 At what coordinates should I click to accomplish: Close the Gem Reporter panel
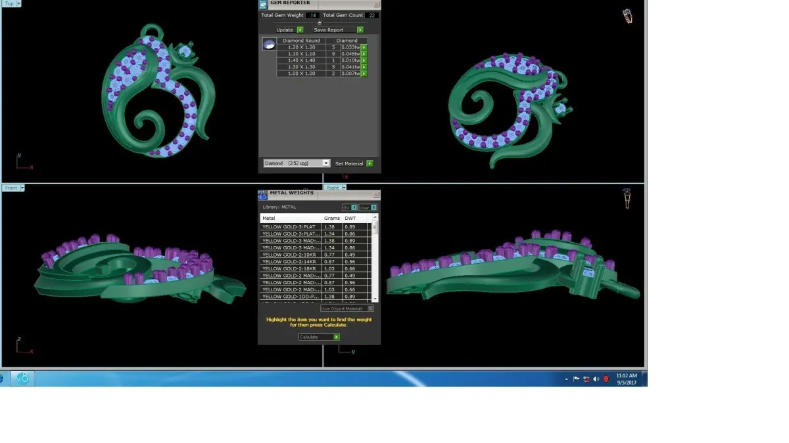(x=376, y=5)
